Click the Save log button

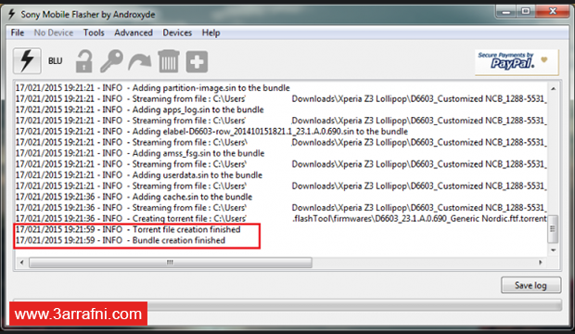(x=530, y=285)
